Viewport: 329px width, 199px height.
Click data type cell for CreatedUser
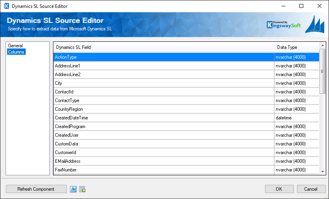297,135
